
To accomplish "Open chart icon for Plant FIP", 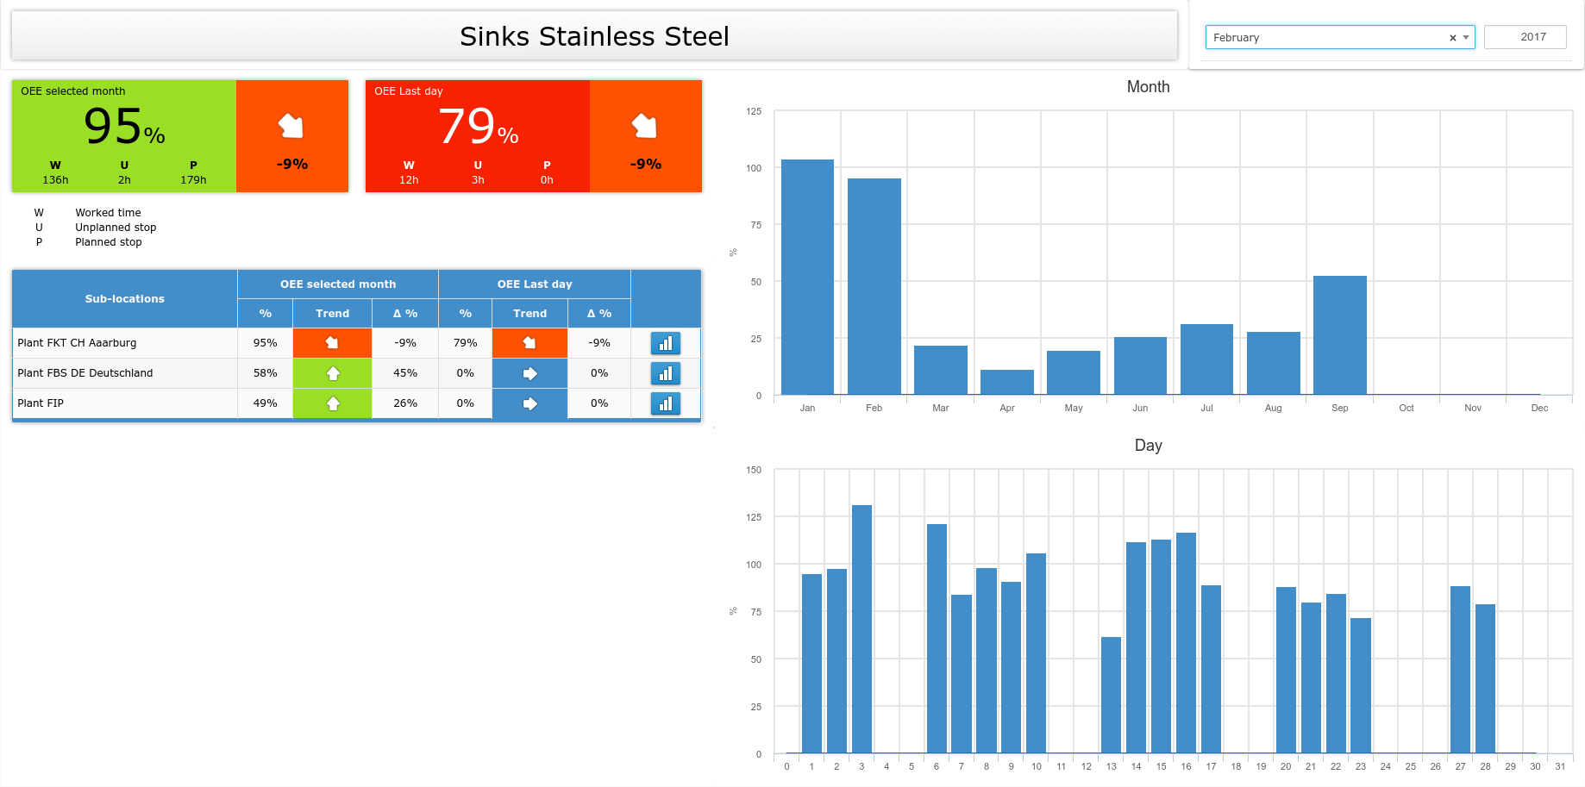I will tap(665, 403).
